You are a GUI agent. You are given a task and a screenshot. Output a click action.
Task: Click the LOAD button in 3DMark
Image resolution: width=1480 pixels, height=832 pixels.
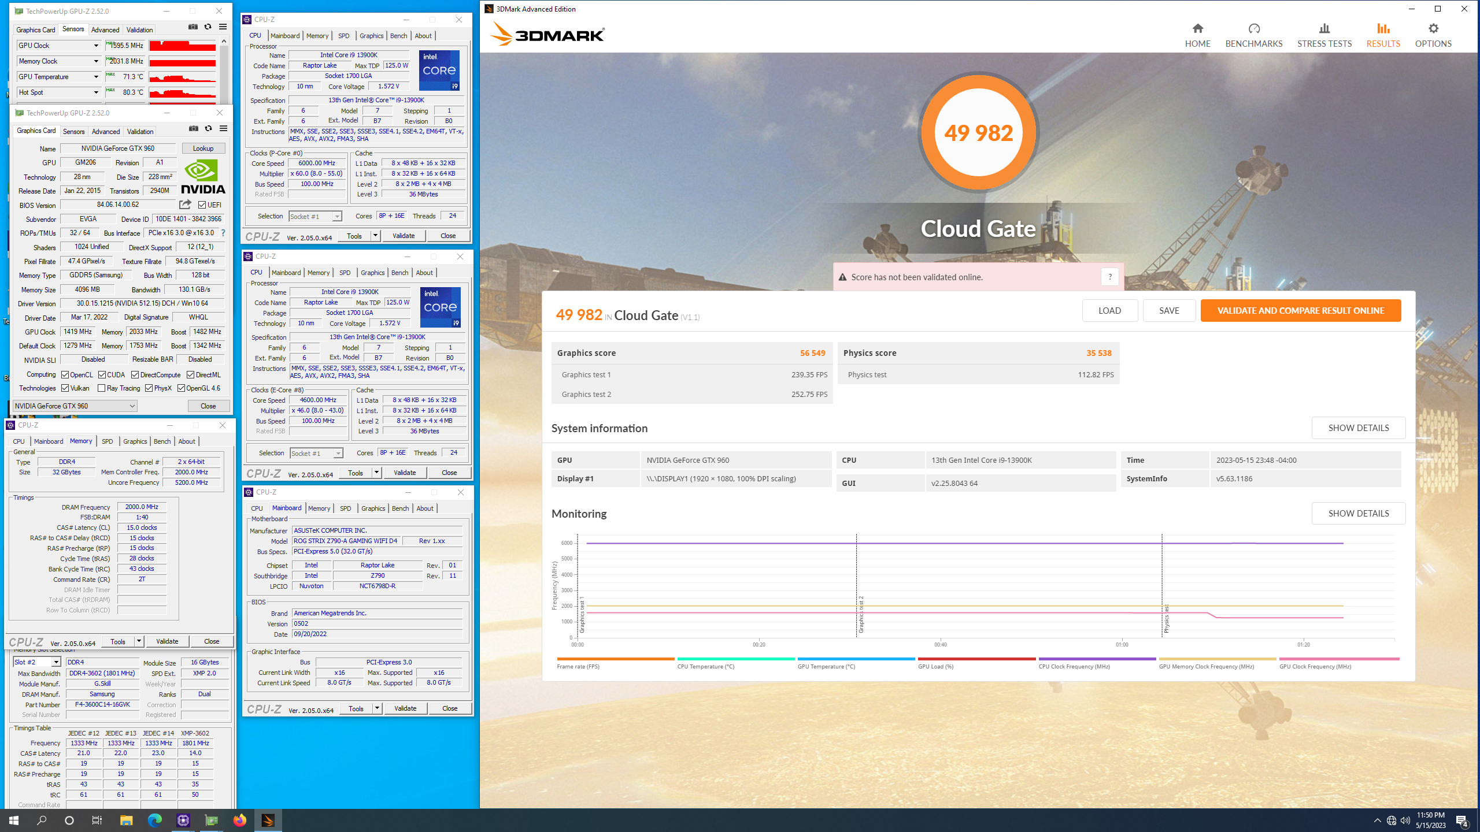coord(1109,310)
